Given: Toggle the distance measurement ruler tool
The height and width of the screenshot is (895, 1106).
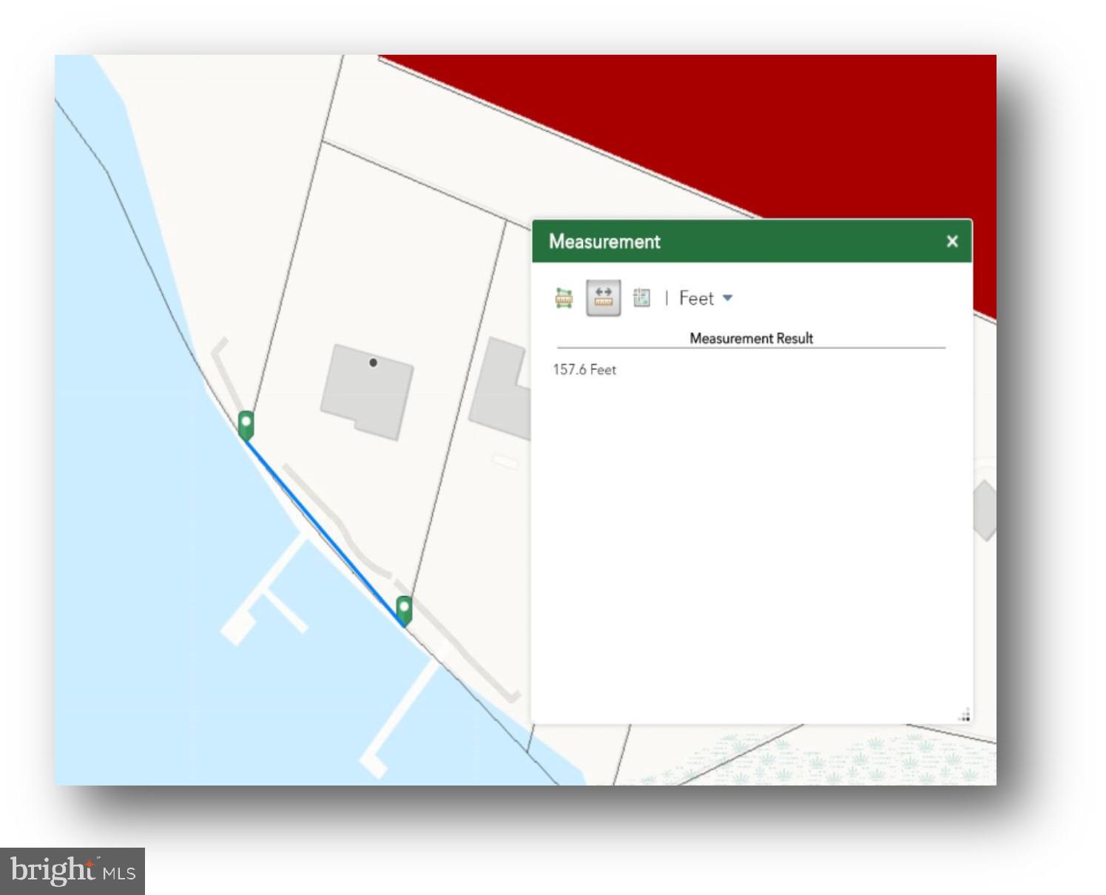Looking at the screenshot, I should pyautogui.click(x=603, y=298).
